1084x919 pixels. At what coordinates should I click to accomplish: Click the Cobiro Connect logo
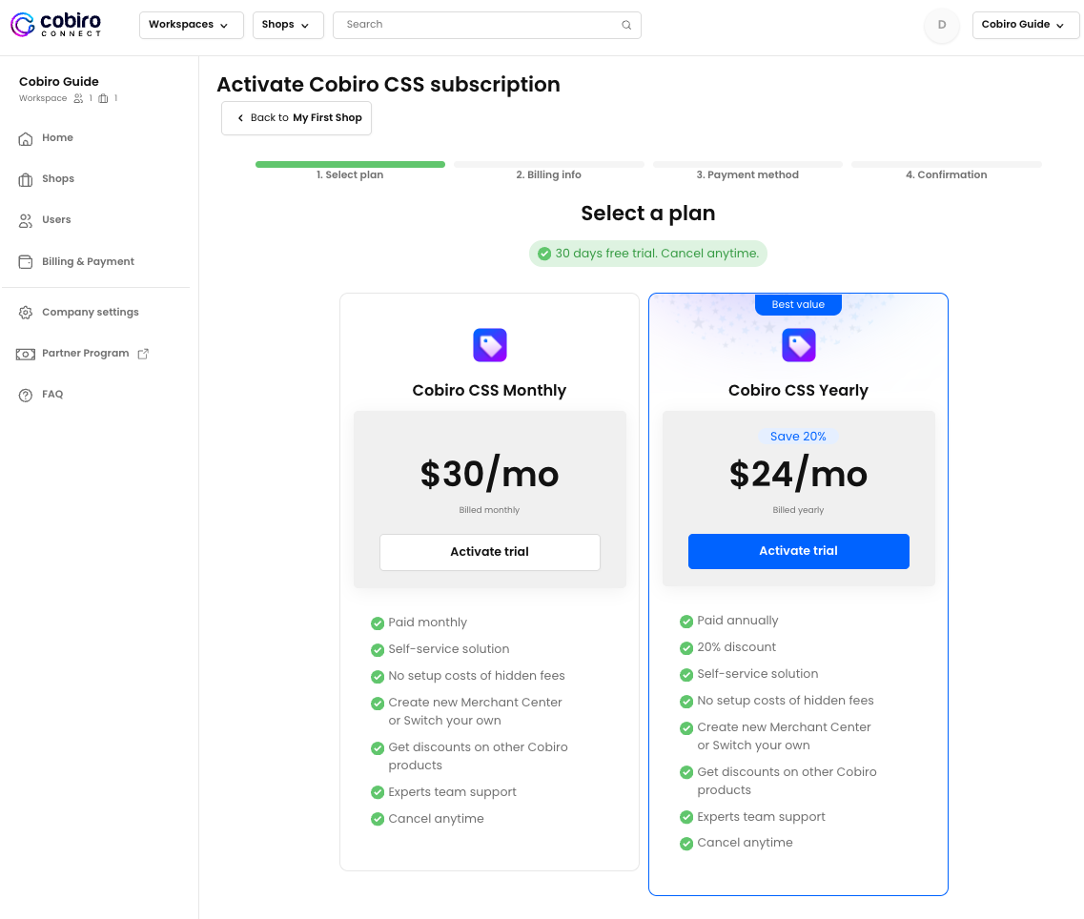click(x=56, y=25)
